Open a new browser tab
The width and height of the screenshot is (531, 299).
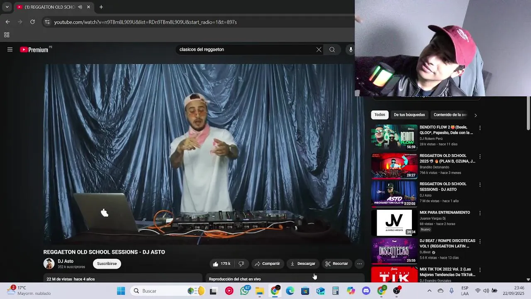coord(101,7)
